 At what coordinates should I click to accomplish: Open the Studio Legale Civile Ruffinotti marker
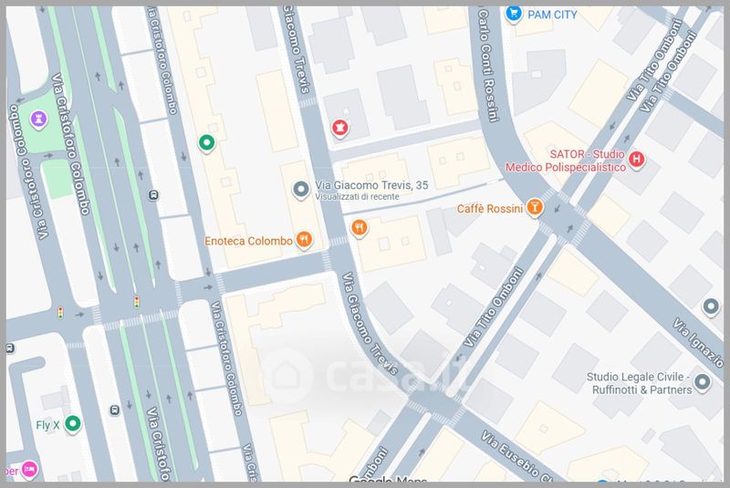pyautogui.click(x=703, y=383)
